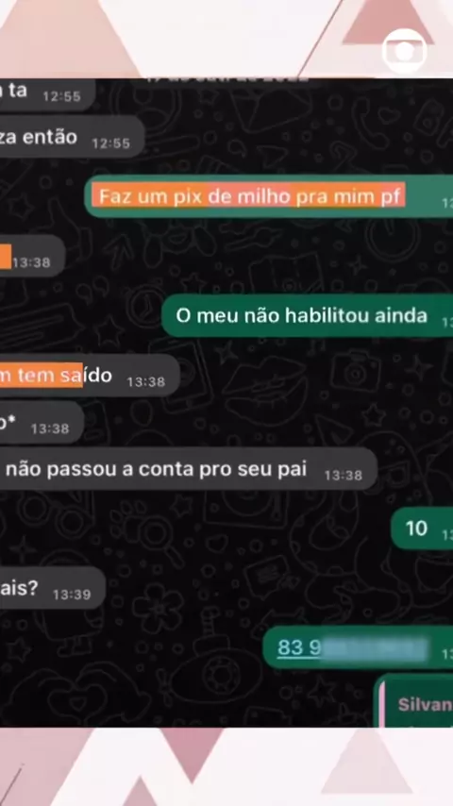Click the 12:55 timestamp beside "za então"
Image resolution: width=453 pixels, height=806 pixels.
tap(111, 143)
